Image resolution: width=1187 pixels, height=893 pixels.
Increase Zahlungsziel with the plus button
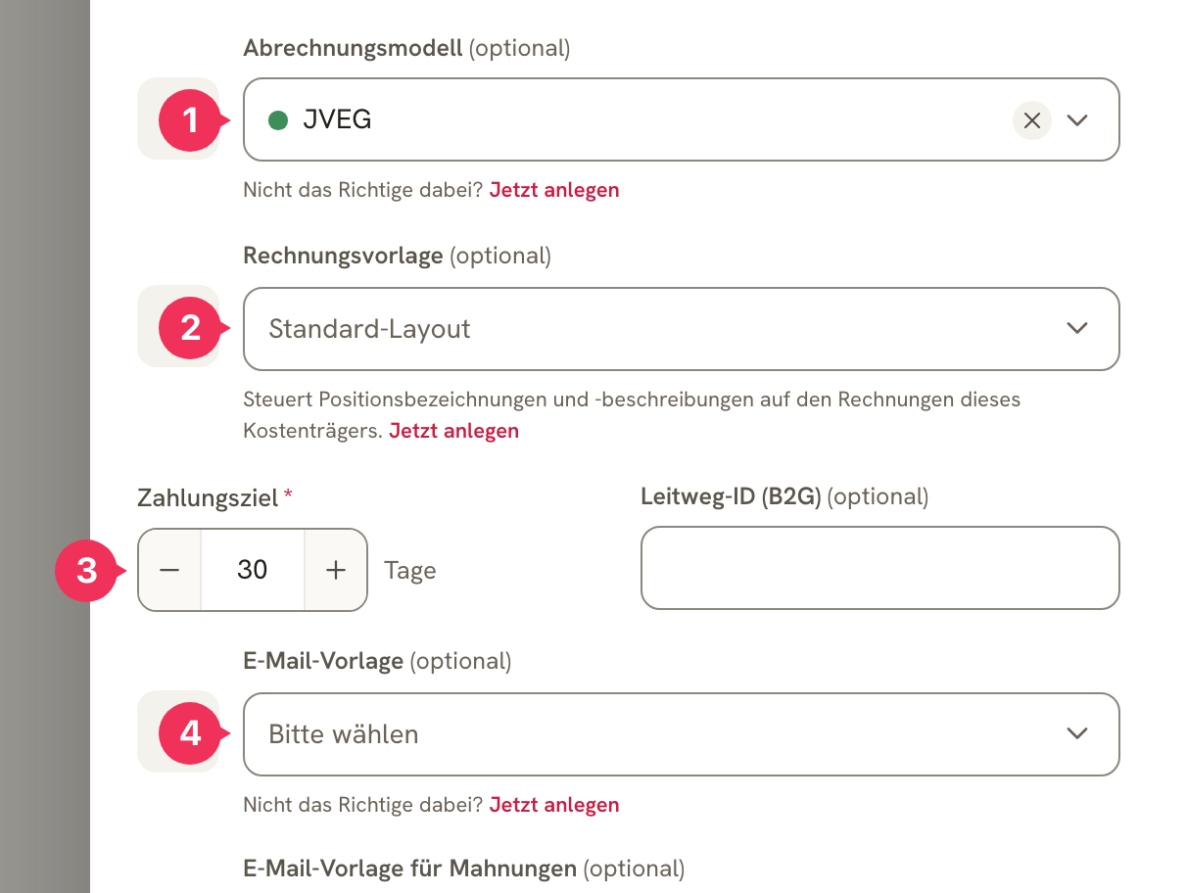[x=336, y=570]
